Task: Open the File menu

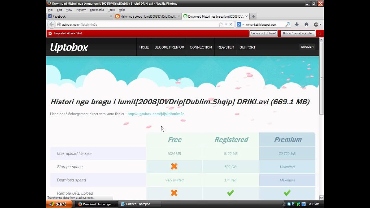Action: [x=50, y=10]
